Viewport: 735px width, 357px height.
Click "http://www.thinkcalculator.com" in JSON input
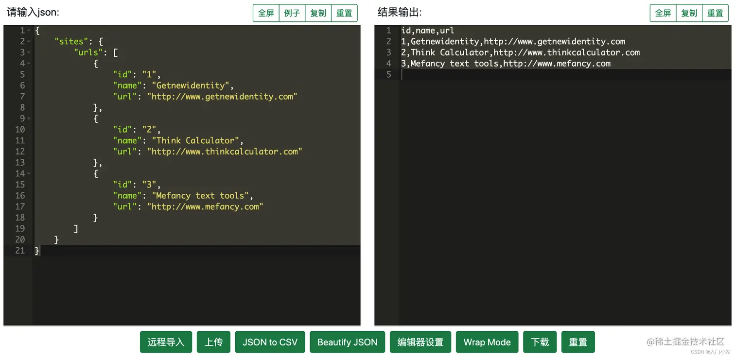coord(225,152)
